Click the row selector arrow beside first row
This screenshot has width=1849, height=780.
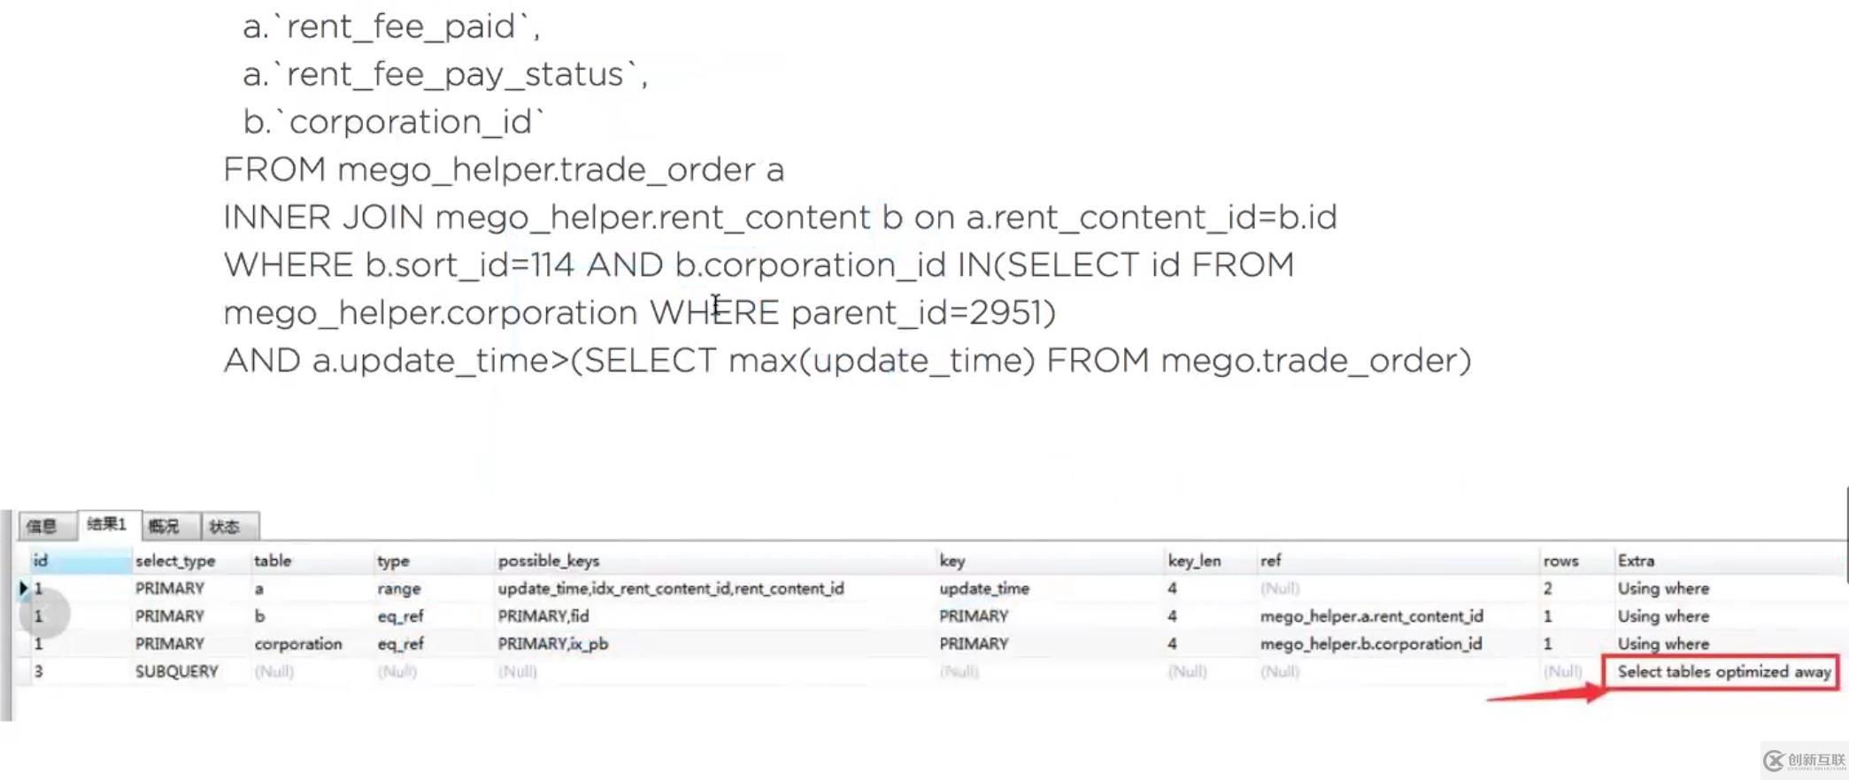23,587
